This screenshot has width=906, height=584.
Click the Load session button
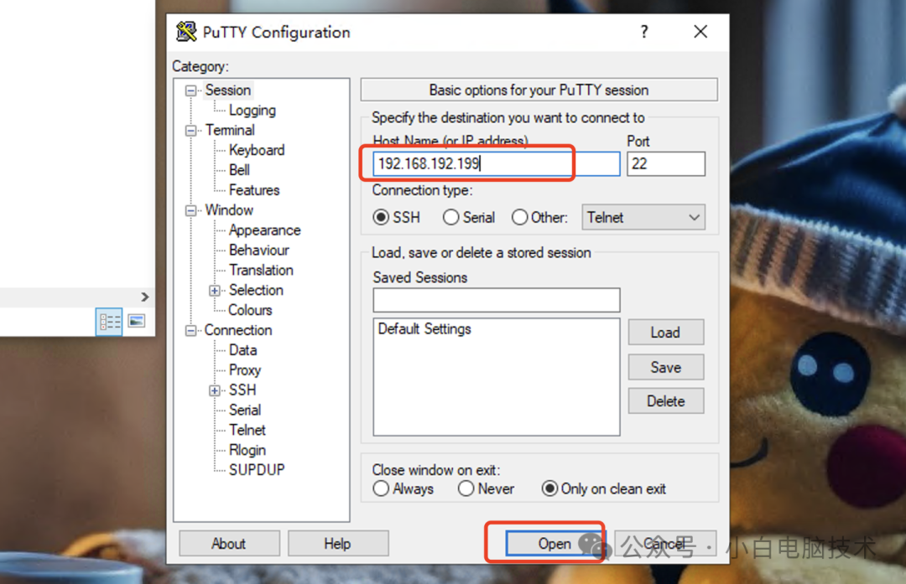(665, 333)
